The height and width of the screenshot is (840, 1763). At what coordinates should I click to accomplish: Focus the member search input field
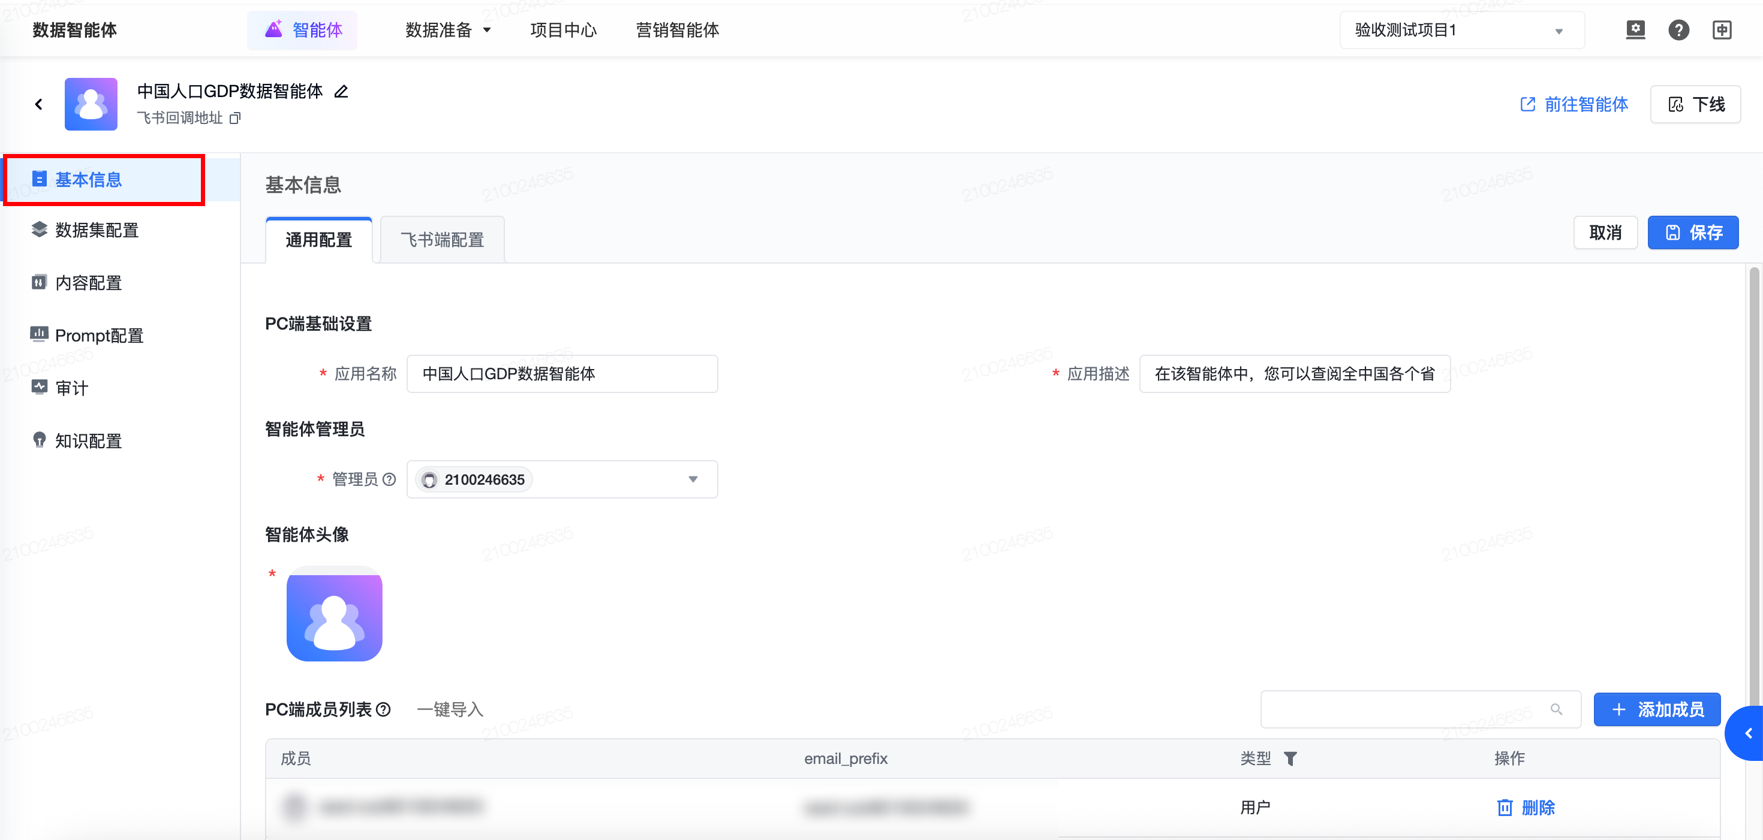pyautogui.click(x=1420, y=709)
